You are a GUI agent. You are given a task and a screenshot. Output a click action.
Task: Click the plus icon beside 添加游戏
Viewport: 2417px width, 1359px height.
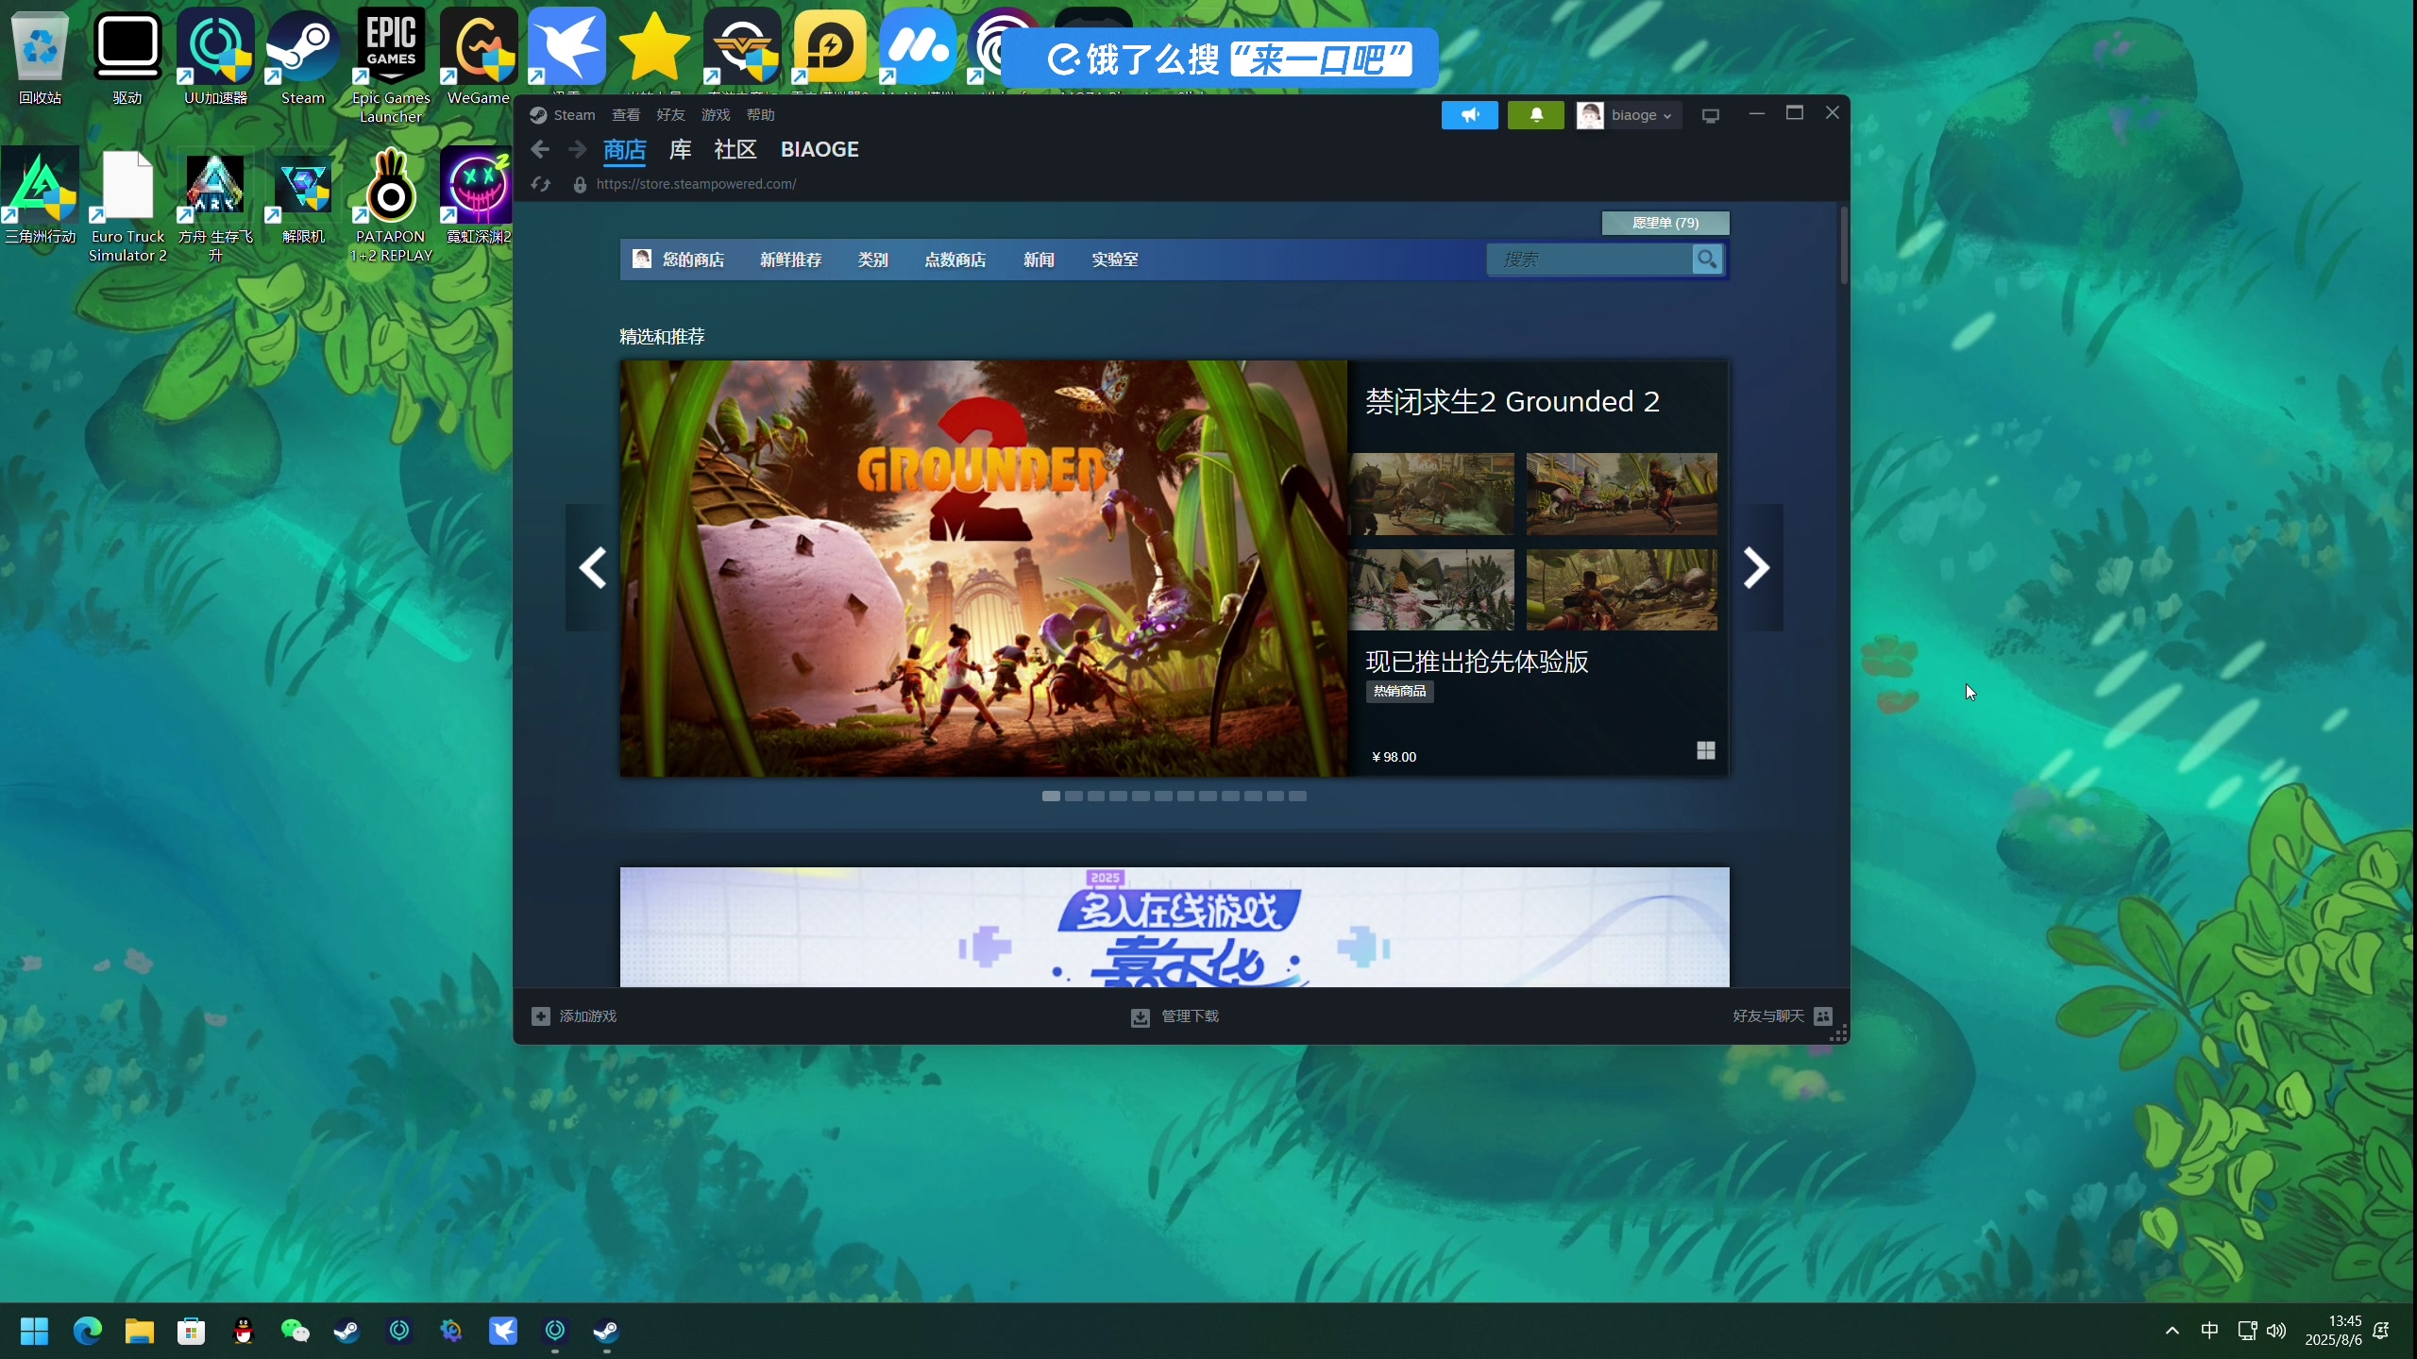coord(540,1016)
